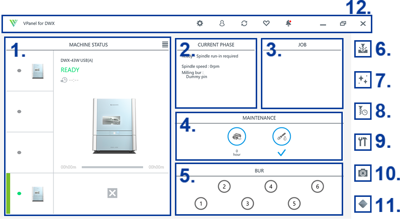Click the Dummy pin text

click(x=196, y=77)
